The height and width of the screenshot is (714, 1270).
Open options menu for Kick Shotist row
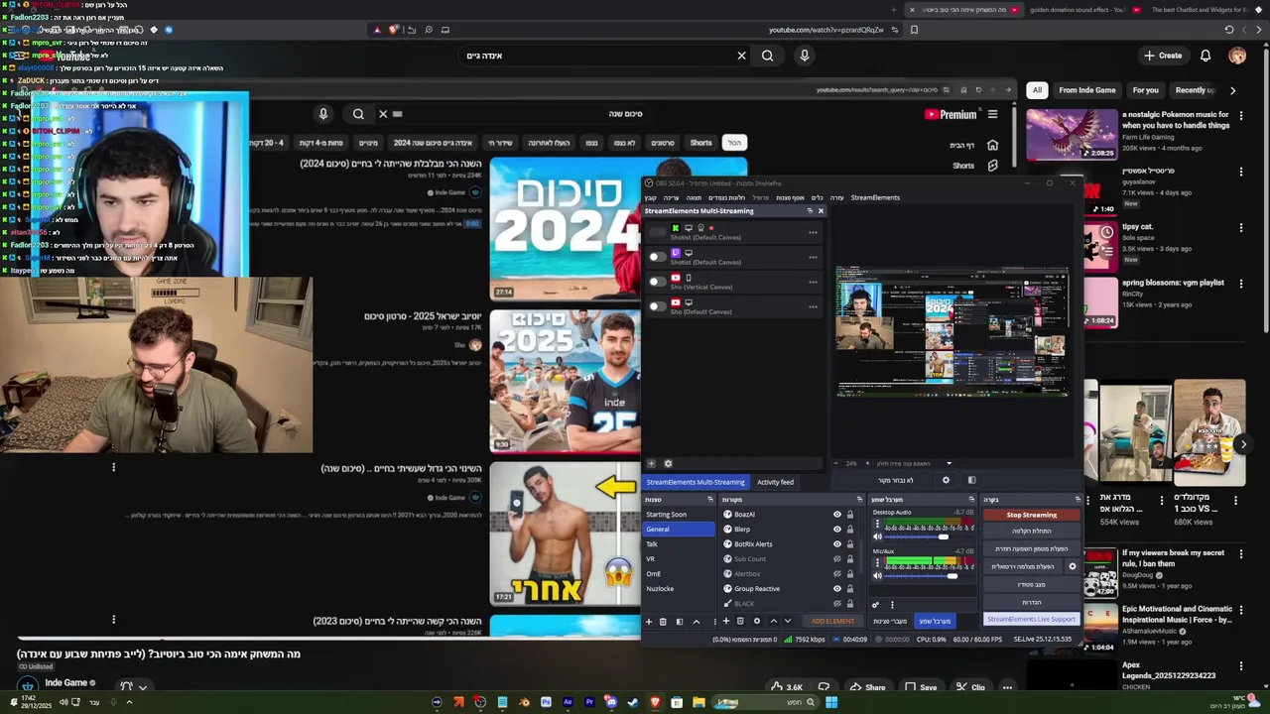pos(813,233)
